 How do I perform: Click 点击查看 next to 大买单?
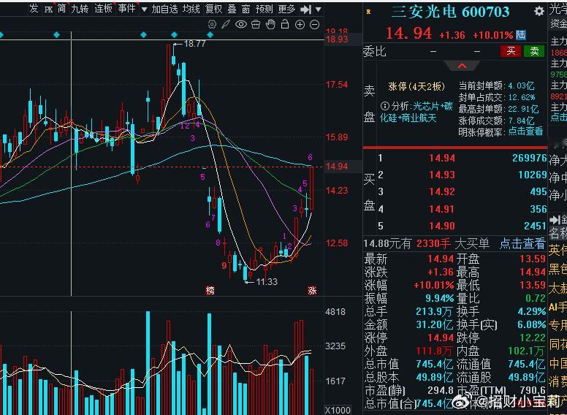pos(522,243)
